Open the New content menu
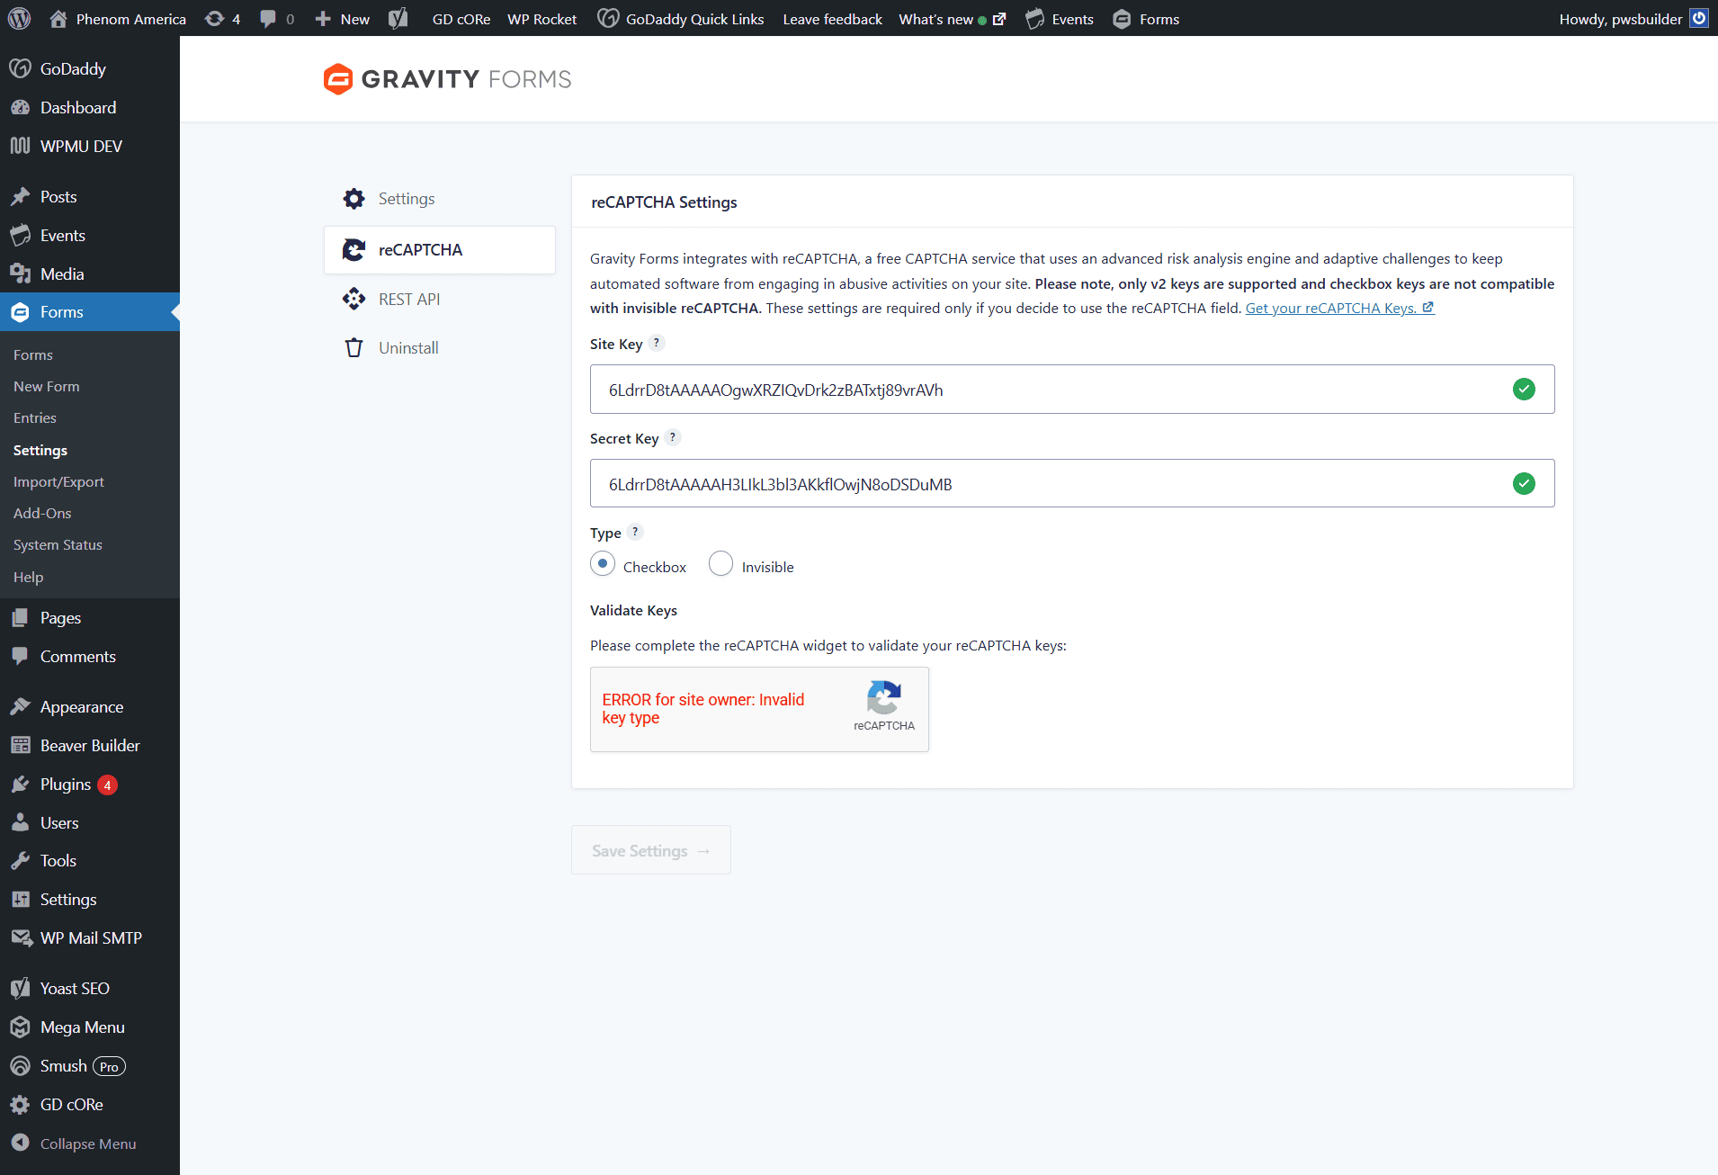The height and width of the screenshot is (1175, 1718). click(x=343, y=19)
